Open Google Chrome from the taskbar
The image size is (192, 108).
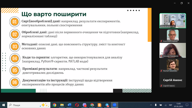(54, 105)
